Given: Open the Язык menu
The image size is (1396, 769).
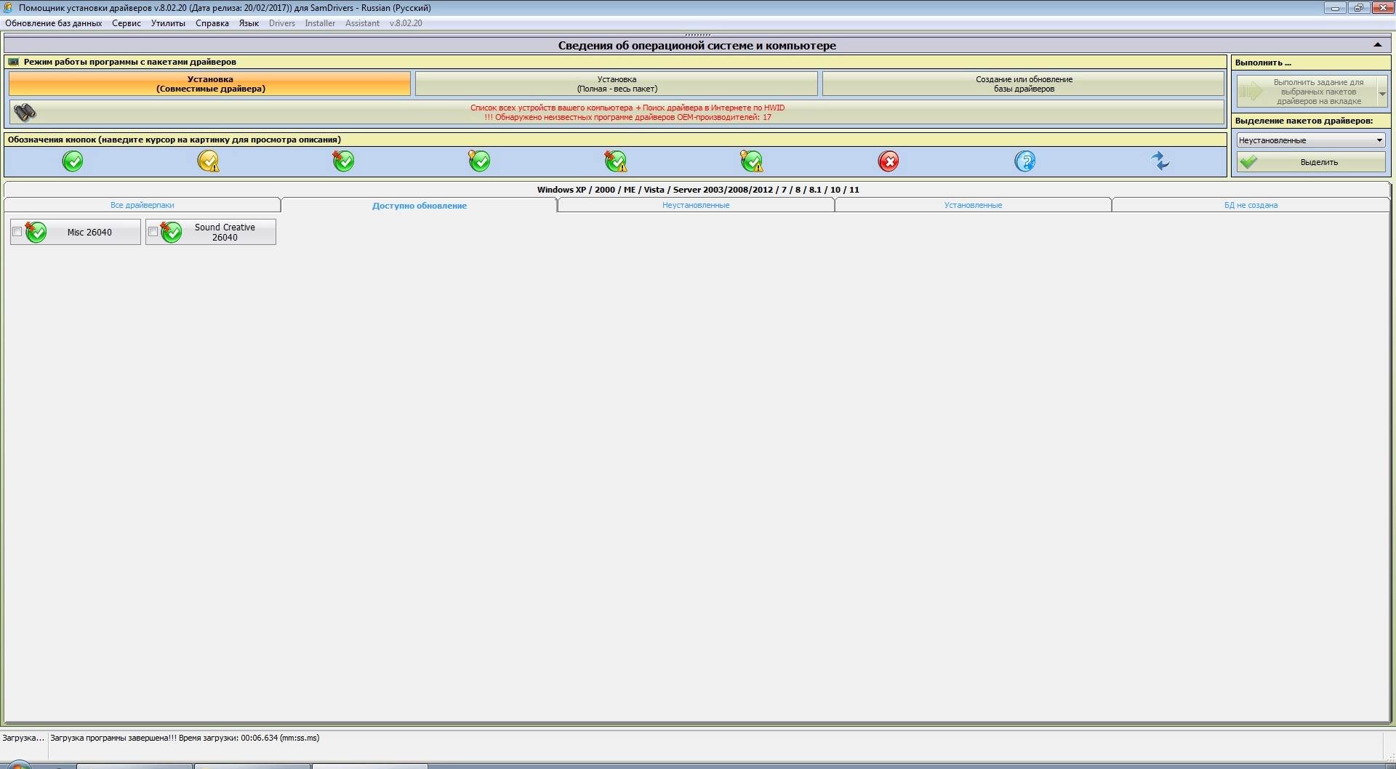Looking at the screenshot, I should click(249, 23).
